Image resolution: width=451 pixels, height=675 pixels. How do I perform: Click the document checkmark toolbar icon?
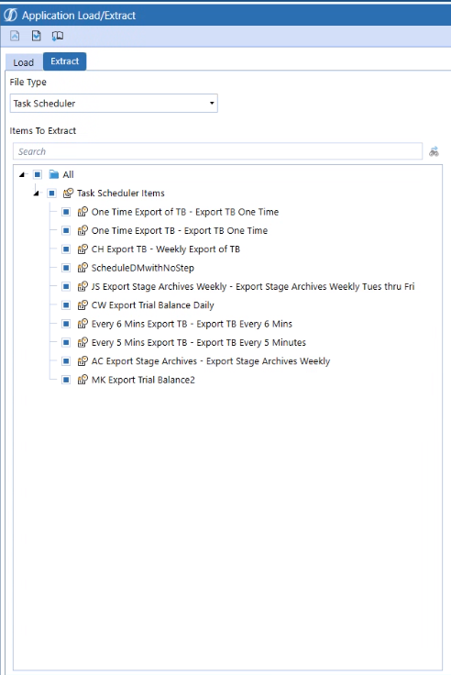(37, 36)
